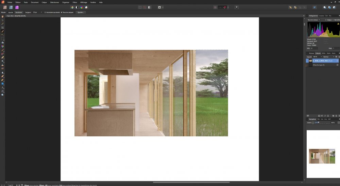Apply Auto Colours from toolbar

point(82,7)
